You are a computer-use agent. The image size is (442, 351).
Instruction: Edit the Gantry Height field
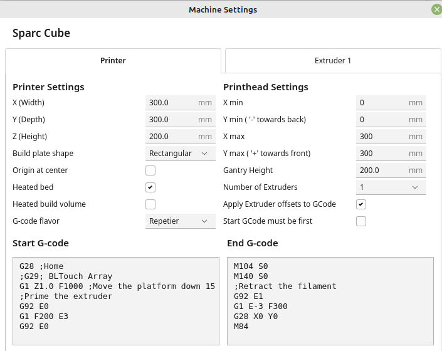click(x=382, y=170)
